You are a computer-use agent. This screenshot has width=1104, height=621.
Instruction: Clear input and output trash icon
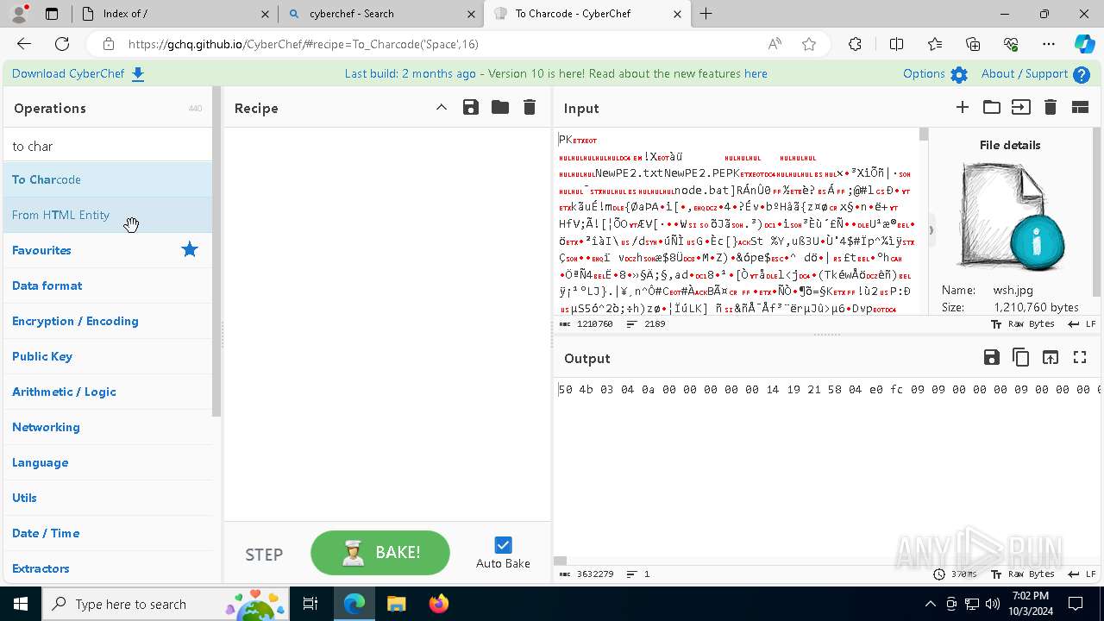point(1051,107)
